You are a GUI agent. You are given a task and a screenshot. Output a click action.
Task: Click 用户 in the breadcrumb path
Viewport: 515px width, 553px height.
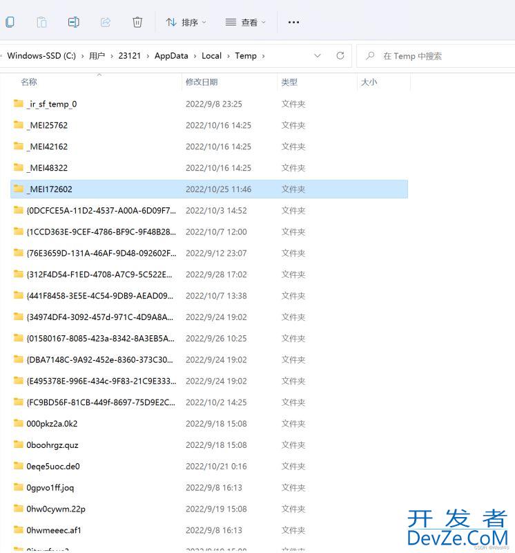[97, 56]
